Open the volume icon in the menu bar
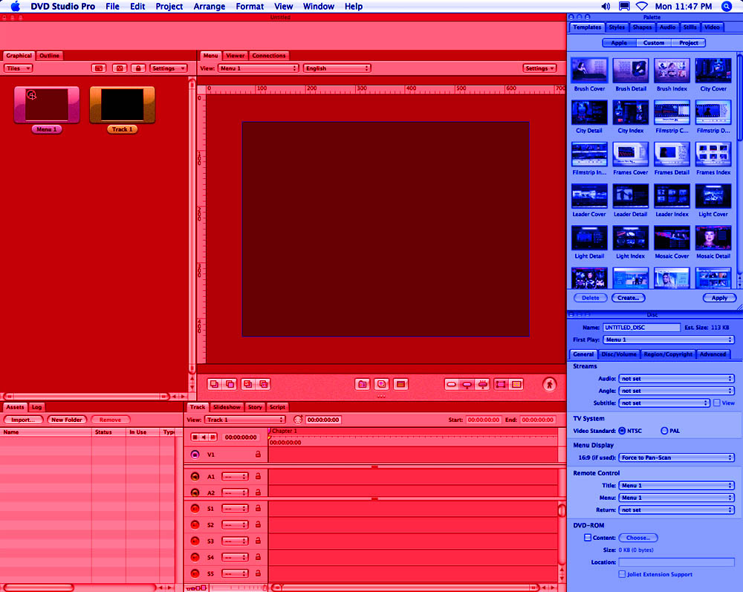The height and width of the screenshot is (592, 743). point(606,6)
